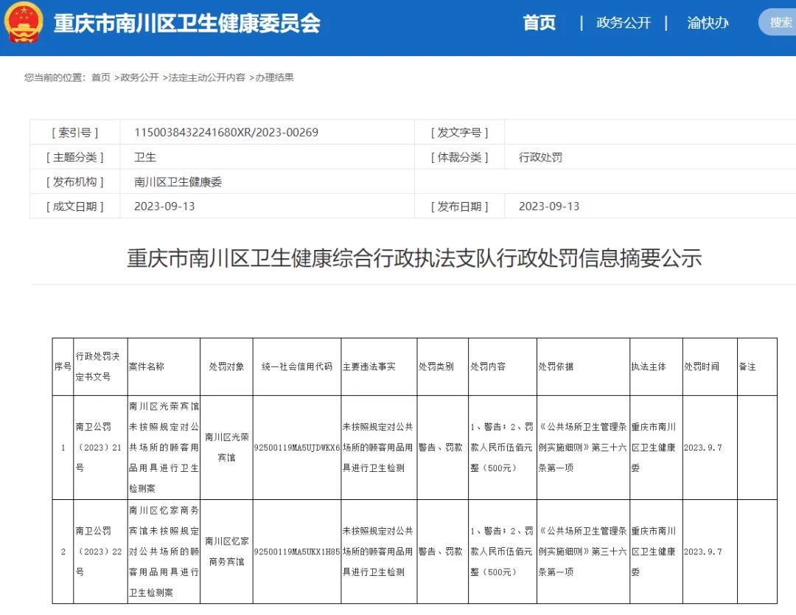
Task: Select case name for 南川区忆家商务宾馆
Action: click(164, 552)
